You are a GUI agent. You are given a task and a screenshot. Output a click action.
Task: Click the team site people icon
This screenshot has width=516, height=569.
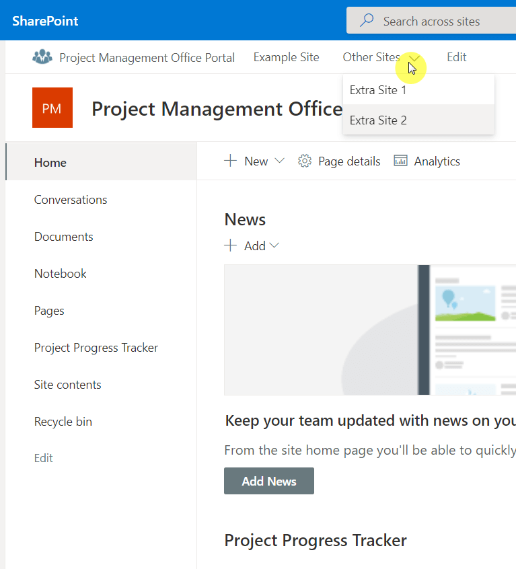tap(42, 57)
